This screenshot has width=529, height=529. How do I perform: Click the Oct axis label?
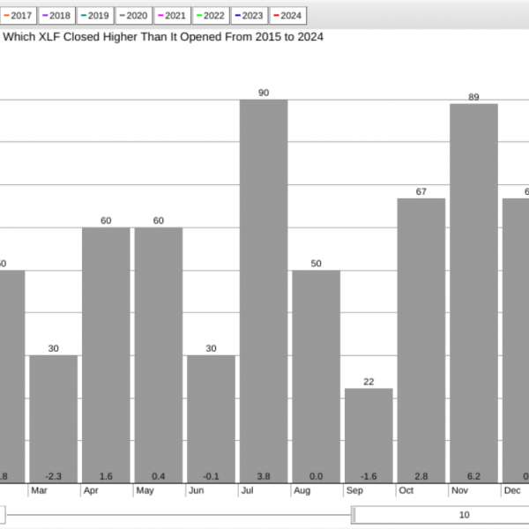click(406, 490)
